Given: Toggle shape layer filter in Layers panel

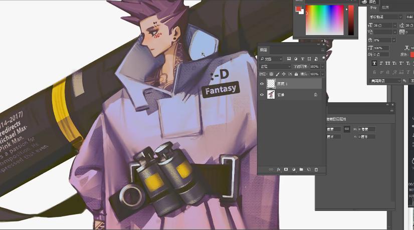Looking at the screenshot, I should click(x=309, y=59).
